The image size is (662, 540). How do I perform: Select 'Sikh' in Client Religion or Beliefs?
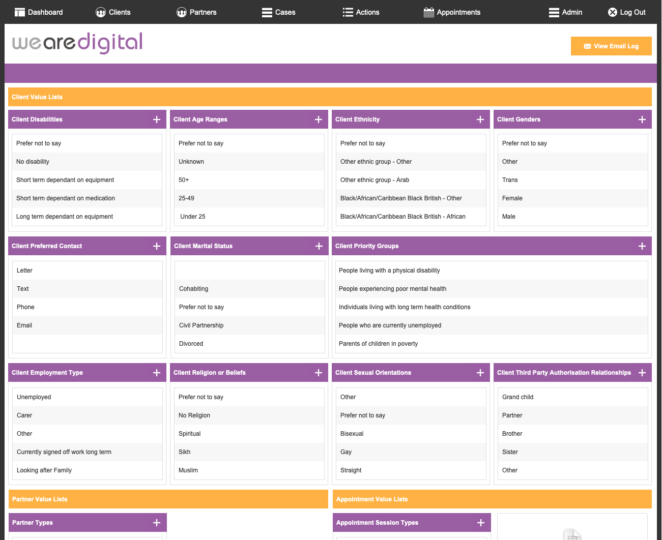[x=249, y=452]
